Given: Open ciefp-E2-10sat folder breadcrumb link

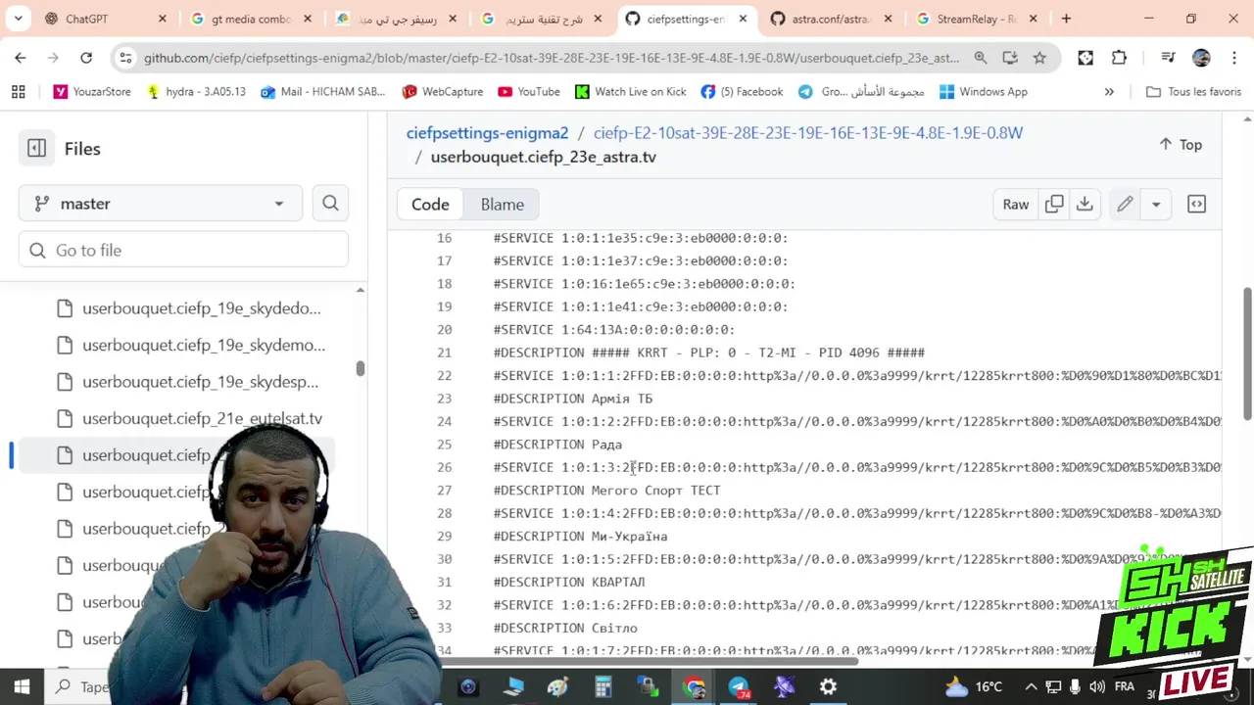Looking at the screenshot, I should pos(808,132).
